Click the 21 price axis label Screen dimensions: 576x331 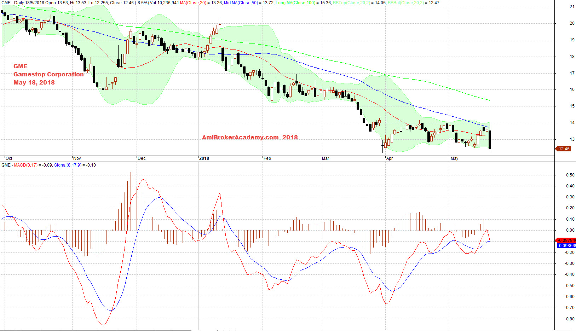pos(572,7)
